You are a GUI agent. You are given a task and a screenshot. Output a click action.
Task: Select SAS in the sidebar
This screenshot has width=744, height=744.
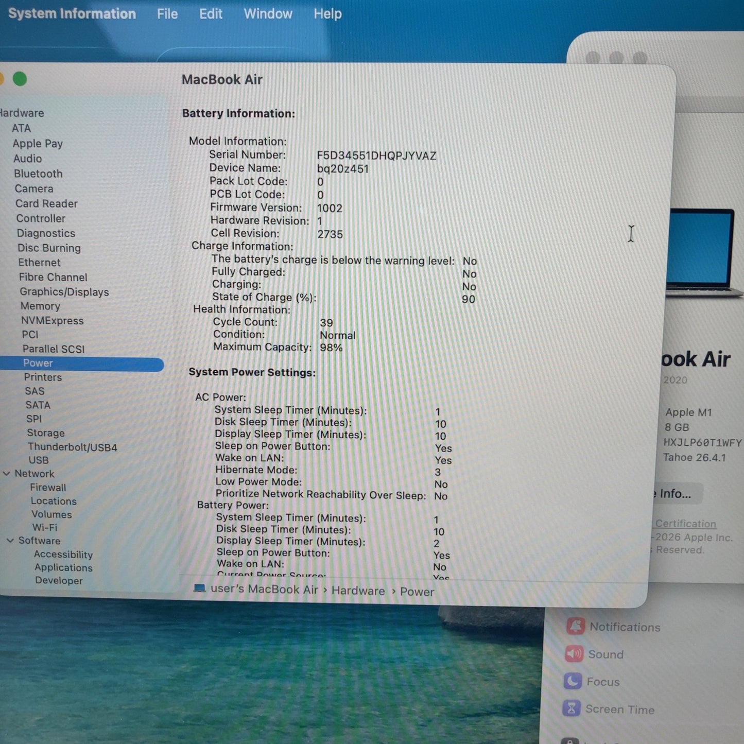coord(34,391)
